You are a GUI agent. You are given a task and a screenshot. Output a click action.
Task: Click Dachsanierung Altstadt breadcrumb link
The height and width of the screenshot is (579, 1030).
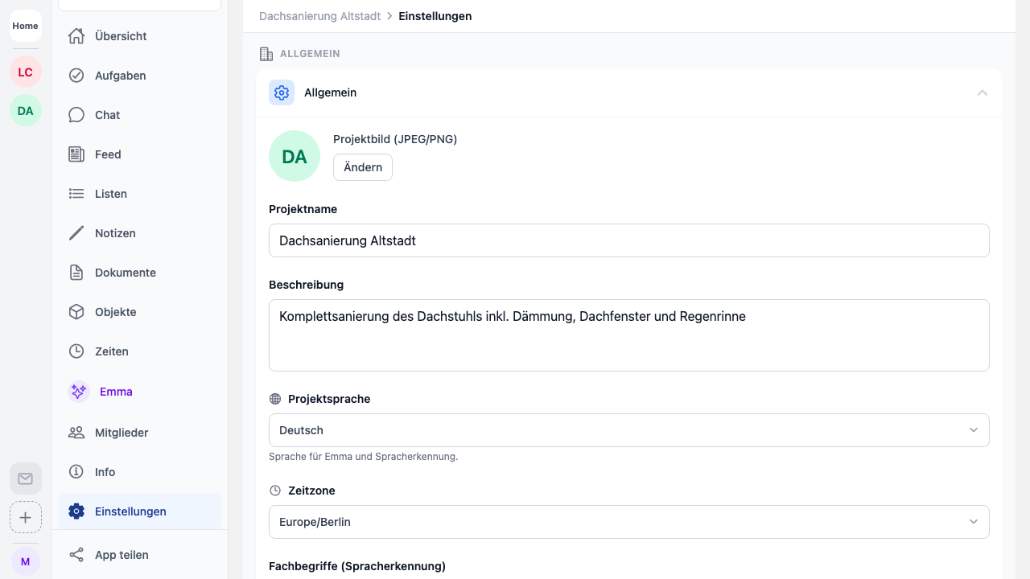point(319,16)
